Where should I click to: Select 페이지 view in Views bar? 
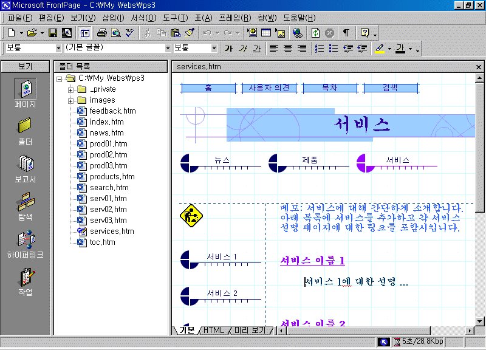click(26, 93)
